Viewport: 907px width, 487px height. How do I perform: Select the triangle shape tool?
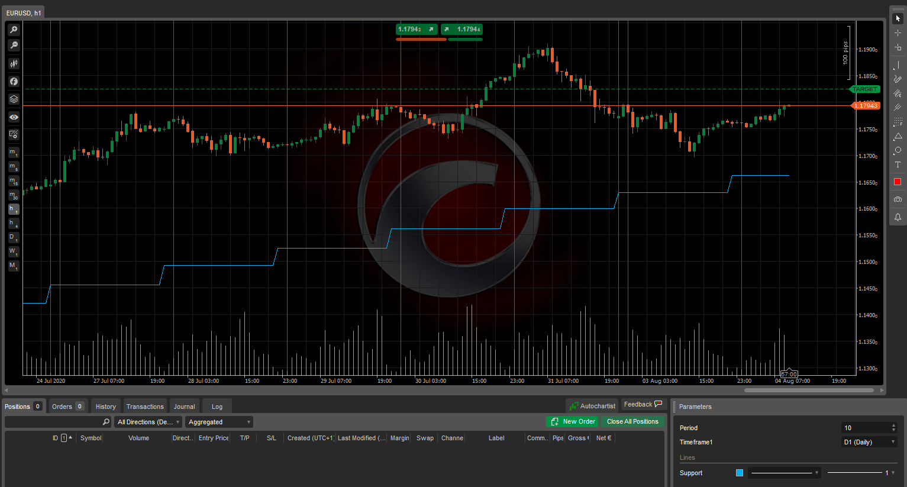click(898, 136)
